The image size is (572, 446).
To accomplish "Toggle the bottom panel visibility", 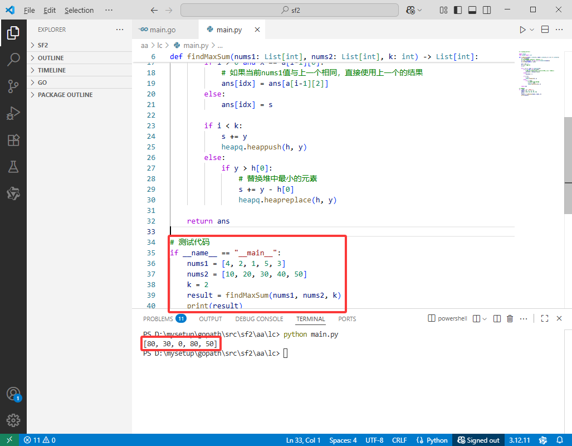I will (472, 10).
